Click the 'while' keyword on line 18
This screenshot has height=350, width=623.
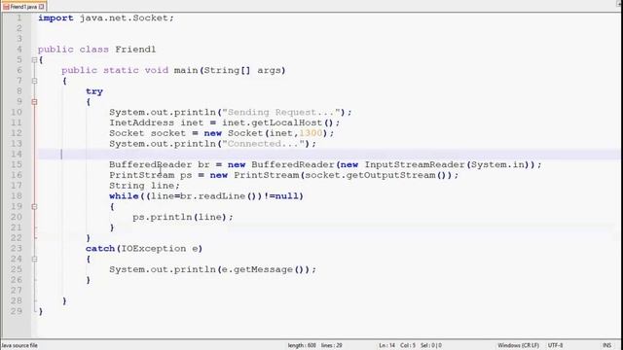pos(124,196)
